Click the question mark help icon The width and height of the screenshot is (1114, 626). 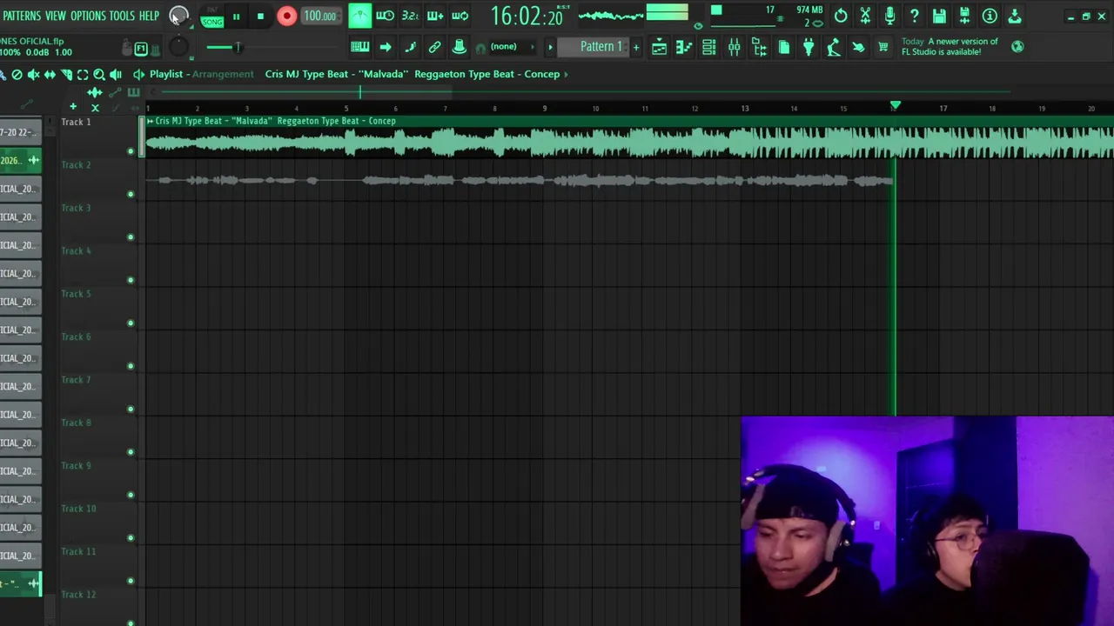click(x=914, y=16)
